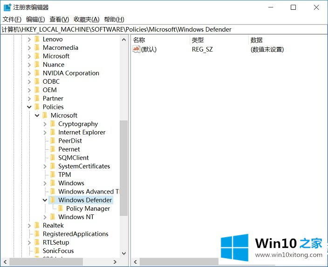
Task: Click the Internet Explorer folder icon
Action: pos(53,132)
